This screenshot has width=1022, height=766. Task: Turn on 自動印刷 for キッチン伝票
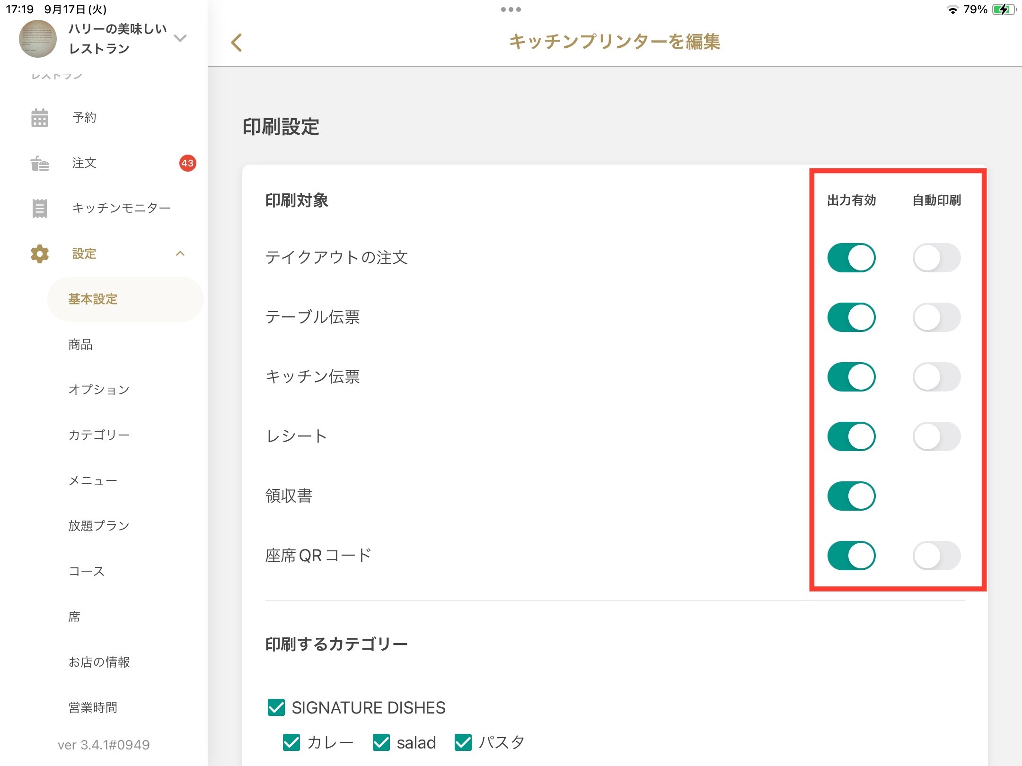[936, 377]
